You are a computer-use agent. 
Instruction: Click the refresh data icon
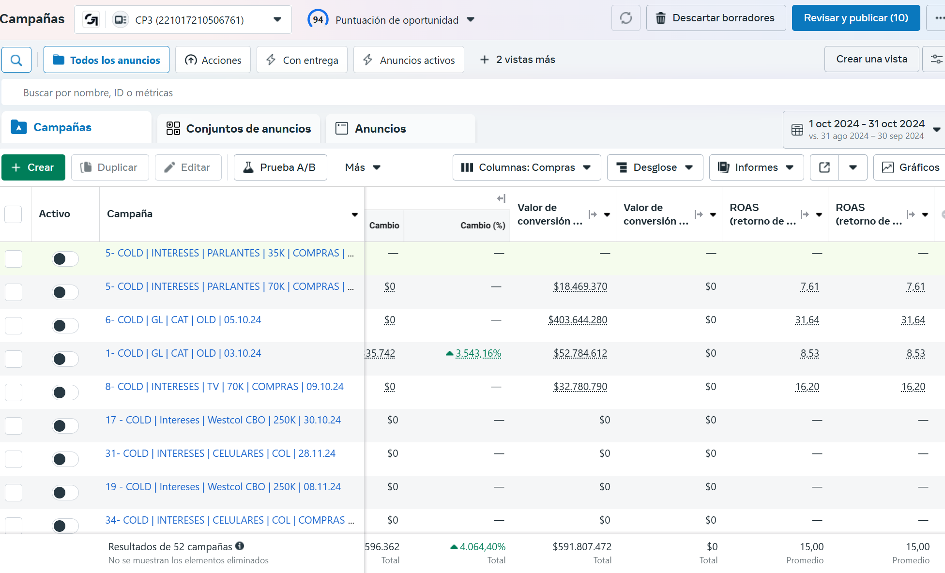[626, 18]
